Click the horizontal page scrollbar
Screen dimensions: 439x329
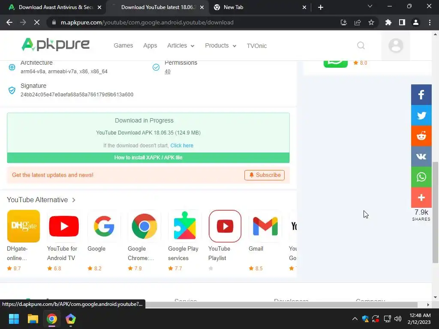pos(281,305)
